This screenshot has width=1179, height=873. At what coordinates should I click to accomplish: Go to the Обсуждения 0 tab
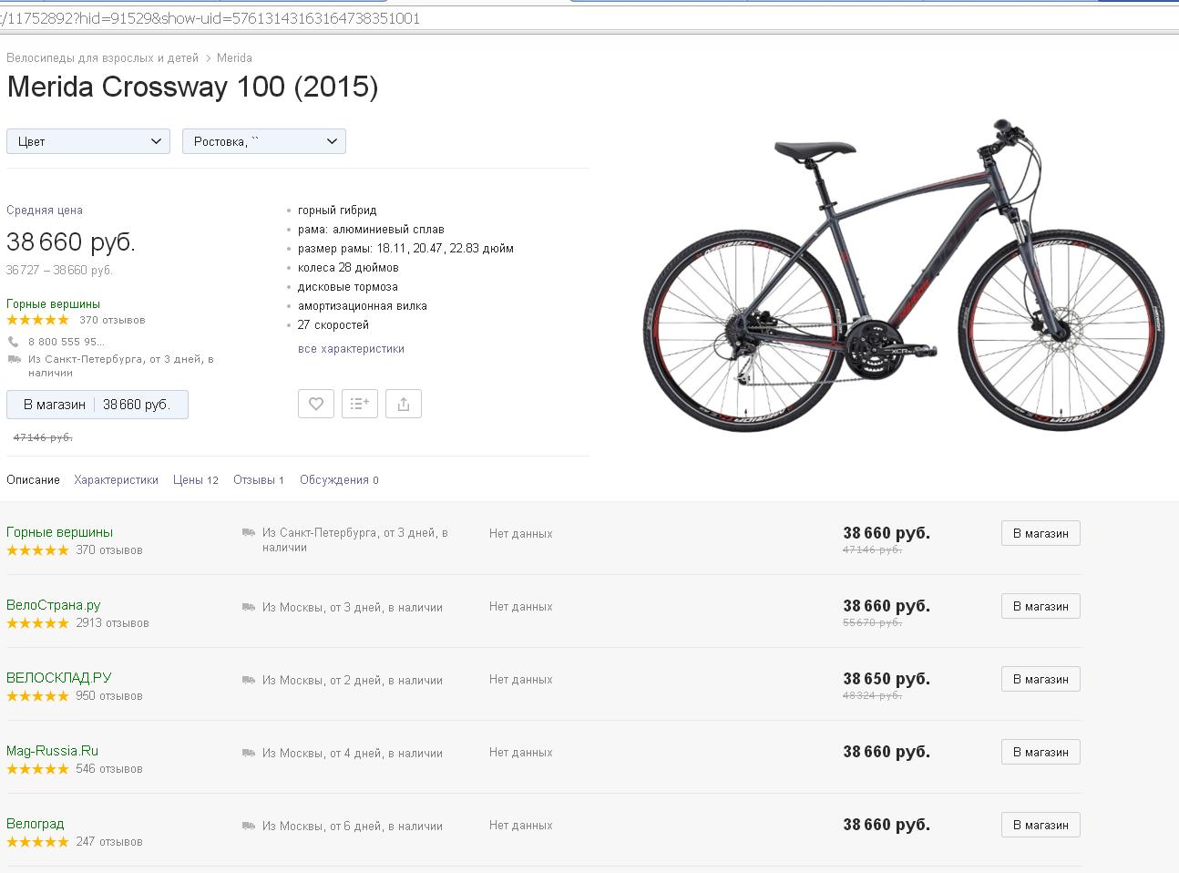click(x=339, y=480)
